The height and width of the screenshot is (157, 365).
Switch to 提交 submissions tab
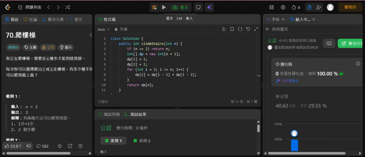76,20
